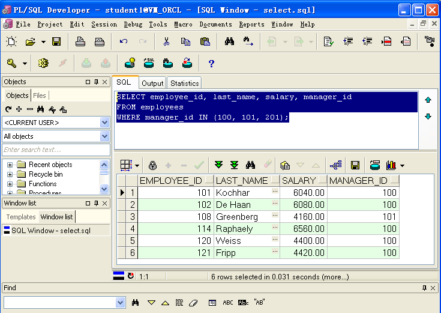Click the Execute gear icon
The height and width of the screenshot is (313, 441).
pyautogui.click(x=43, y=63)
